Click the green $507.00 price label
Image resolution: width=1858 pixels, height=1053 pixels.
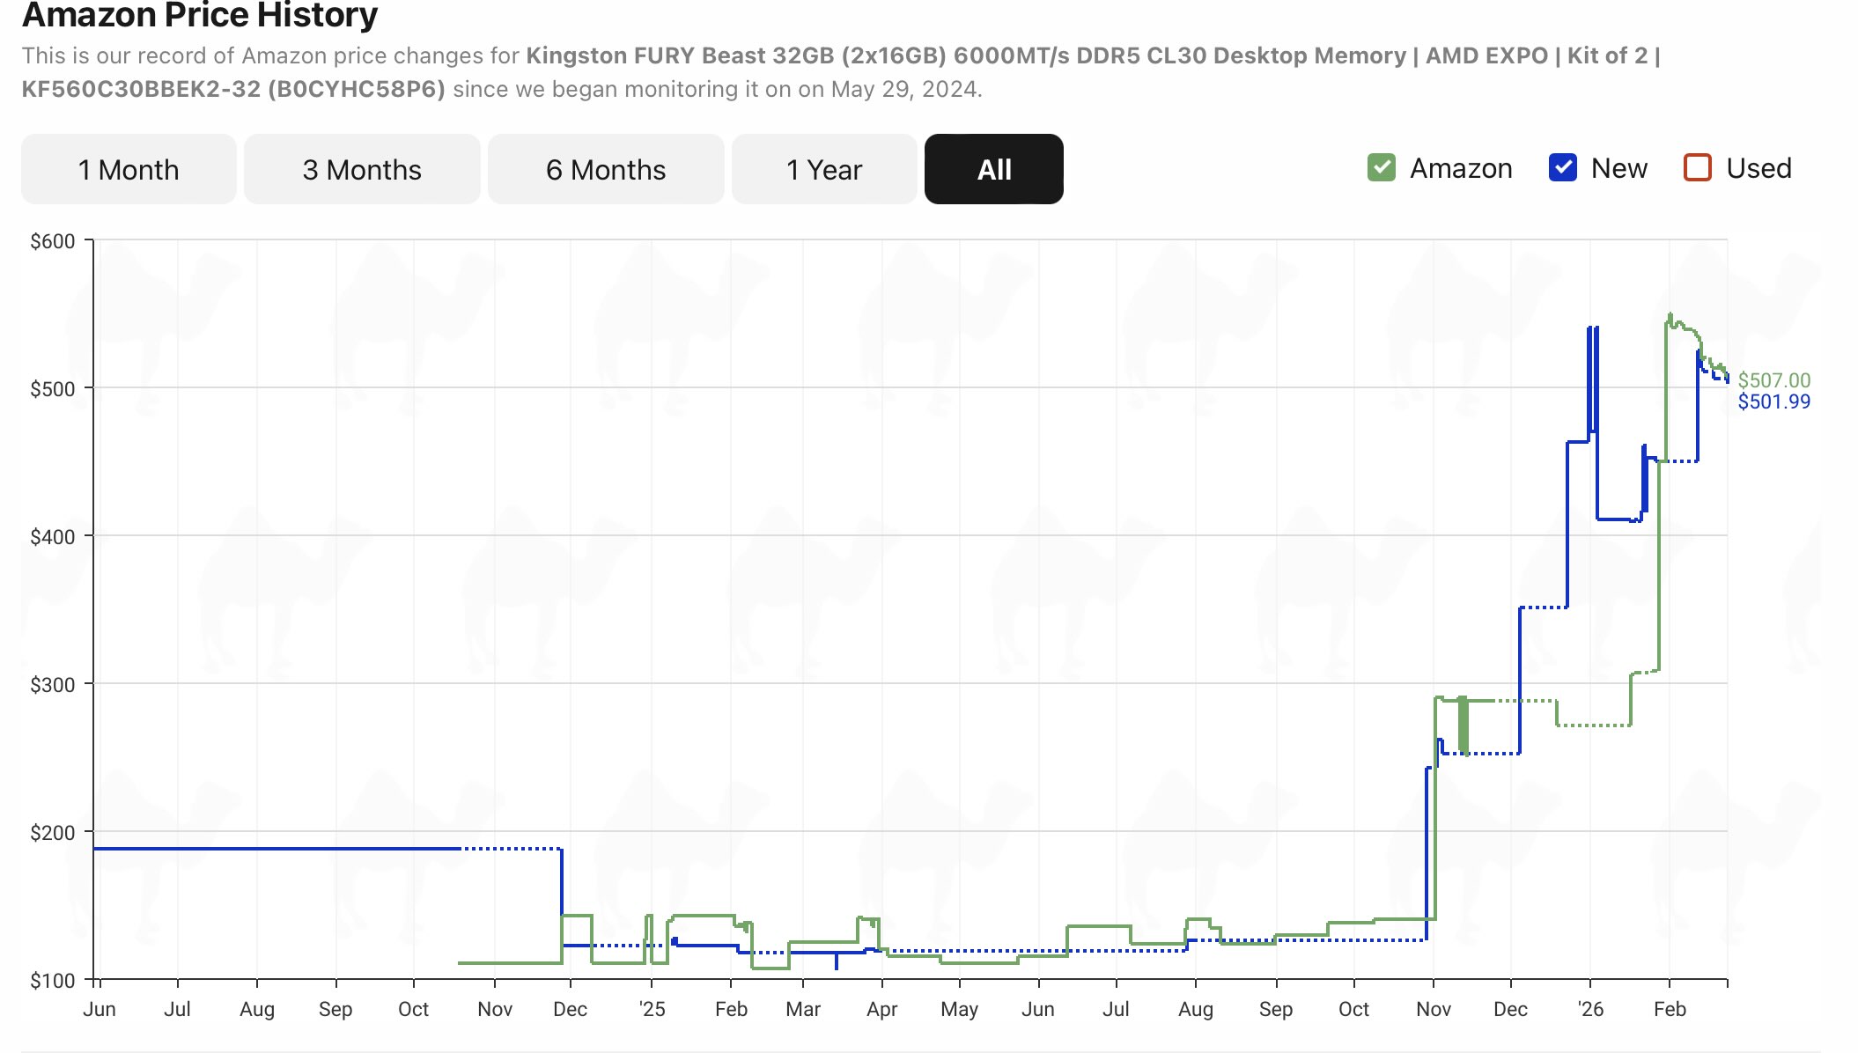click(x=1773, y=380)
